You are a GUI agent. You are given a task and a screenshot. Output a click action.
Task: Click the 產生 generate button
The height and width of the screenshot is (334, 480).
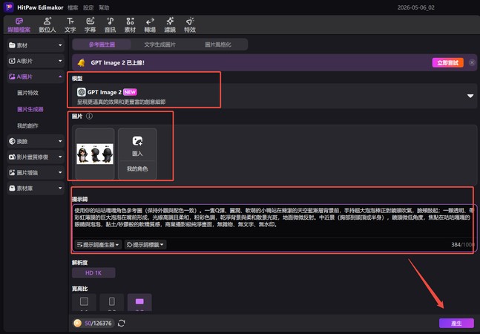pyautogui.click(x=456, y=323)
